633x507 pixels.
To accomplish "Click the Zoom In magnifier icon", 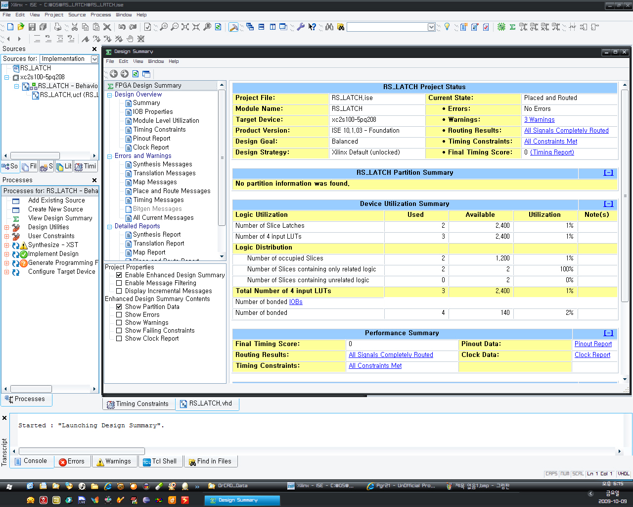I will coord(164,27).
